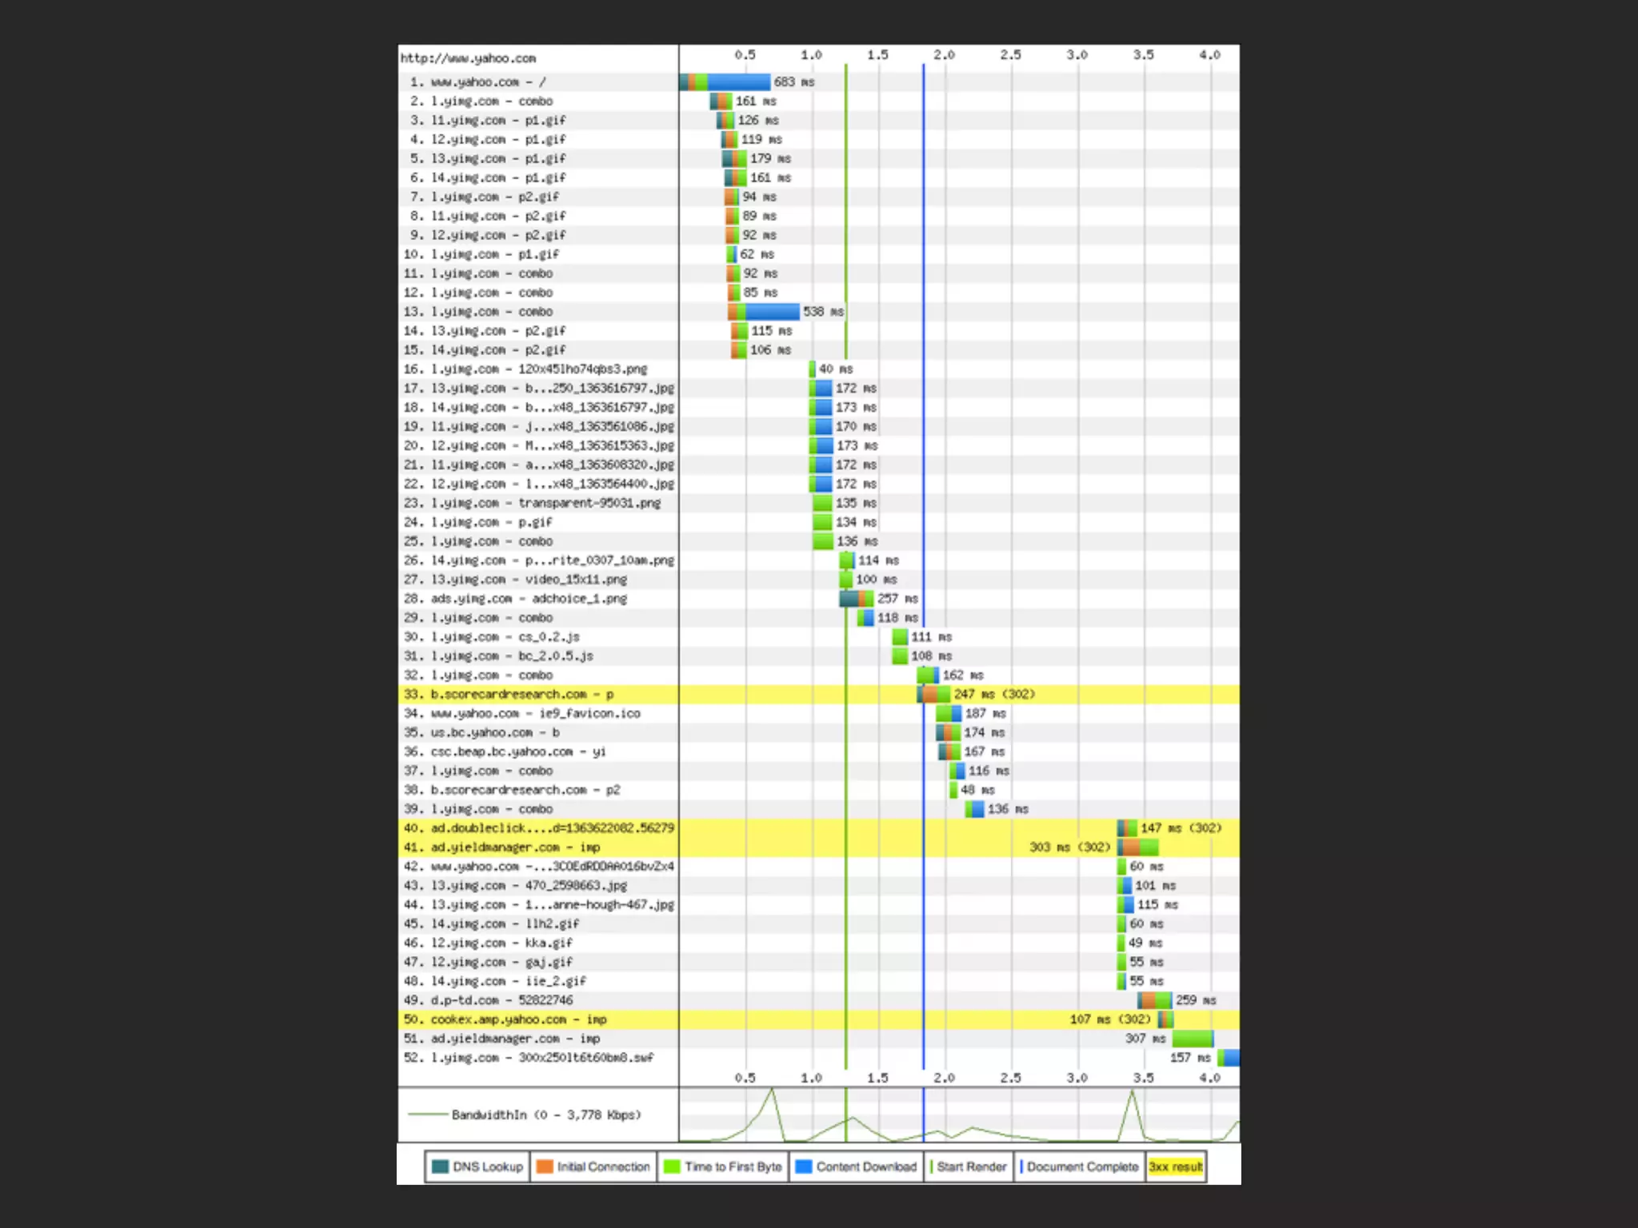This screenshot has width=1638, height=1228.
Task: Select row 35 us.bc.yahoo.com - b
Action: click(x=819, y=732)
